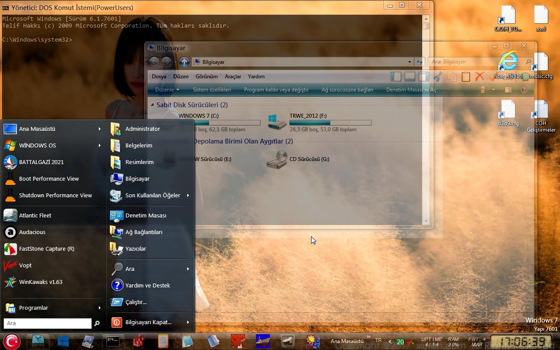Launch FastStone Capture (R) from Start menu

[53, 248]
